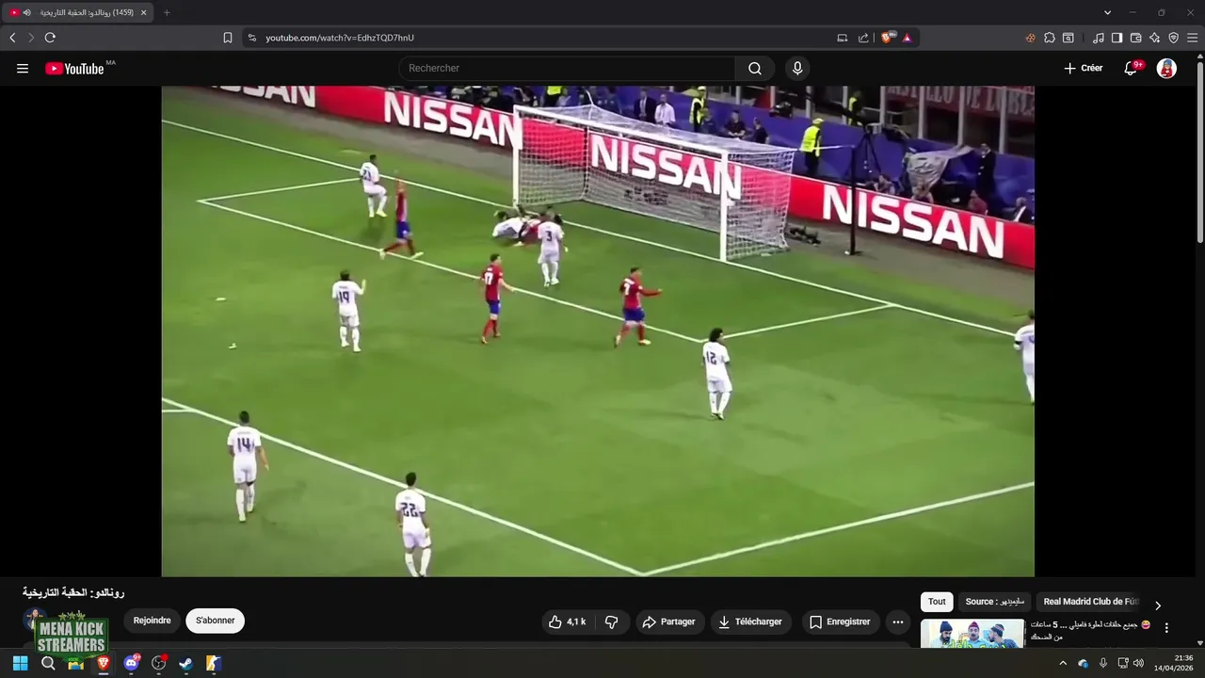The width and height of the screenshot is (1205, 678).
Task: Click the page vertical scrollbar
Action: click(x=1199, y=151)
